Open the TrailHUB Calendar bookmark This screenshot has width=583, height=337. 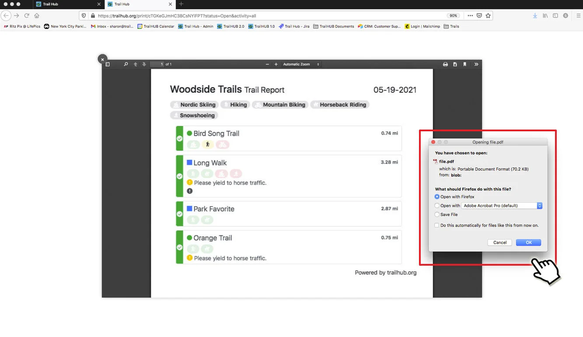pyautogui.click(x=156, y=26)
